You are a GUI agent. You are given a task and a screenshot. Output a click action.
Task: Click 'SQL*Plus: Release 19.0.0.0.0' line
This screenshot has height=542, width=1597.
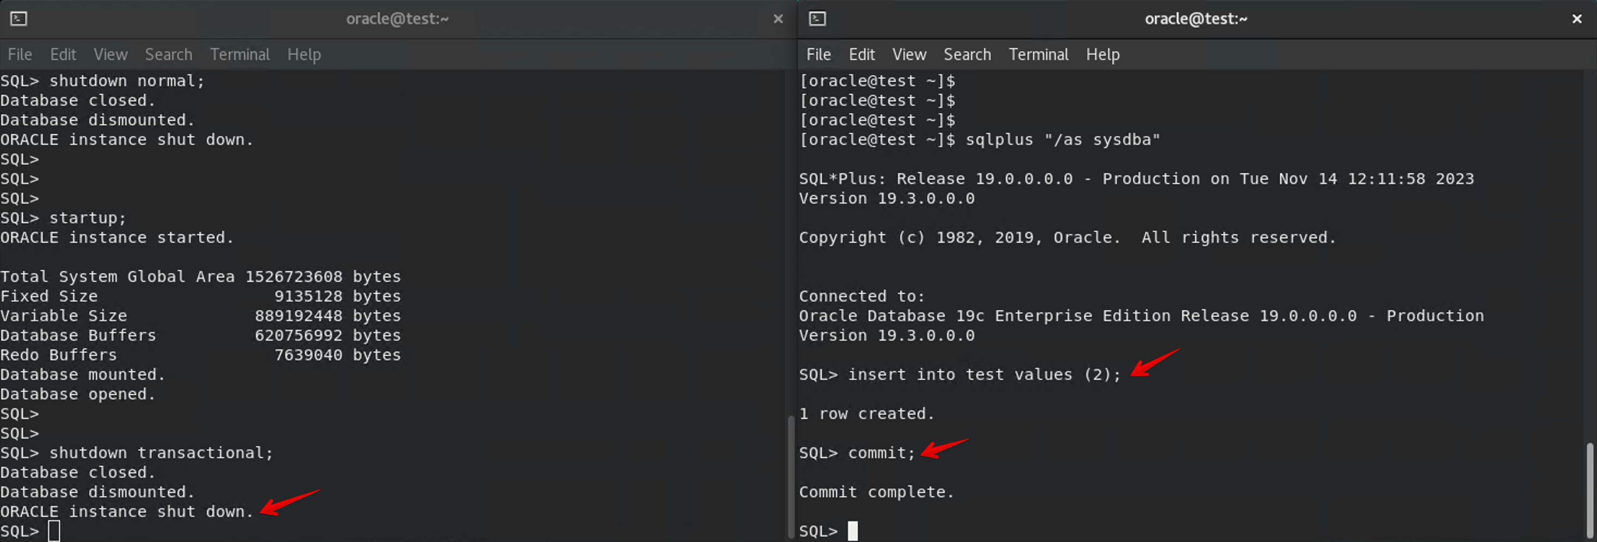(1137, 179)
